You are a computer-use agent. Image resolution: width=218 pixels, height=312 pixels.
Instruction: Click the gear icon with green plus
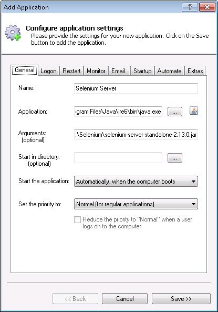pos(13,33)
